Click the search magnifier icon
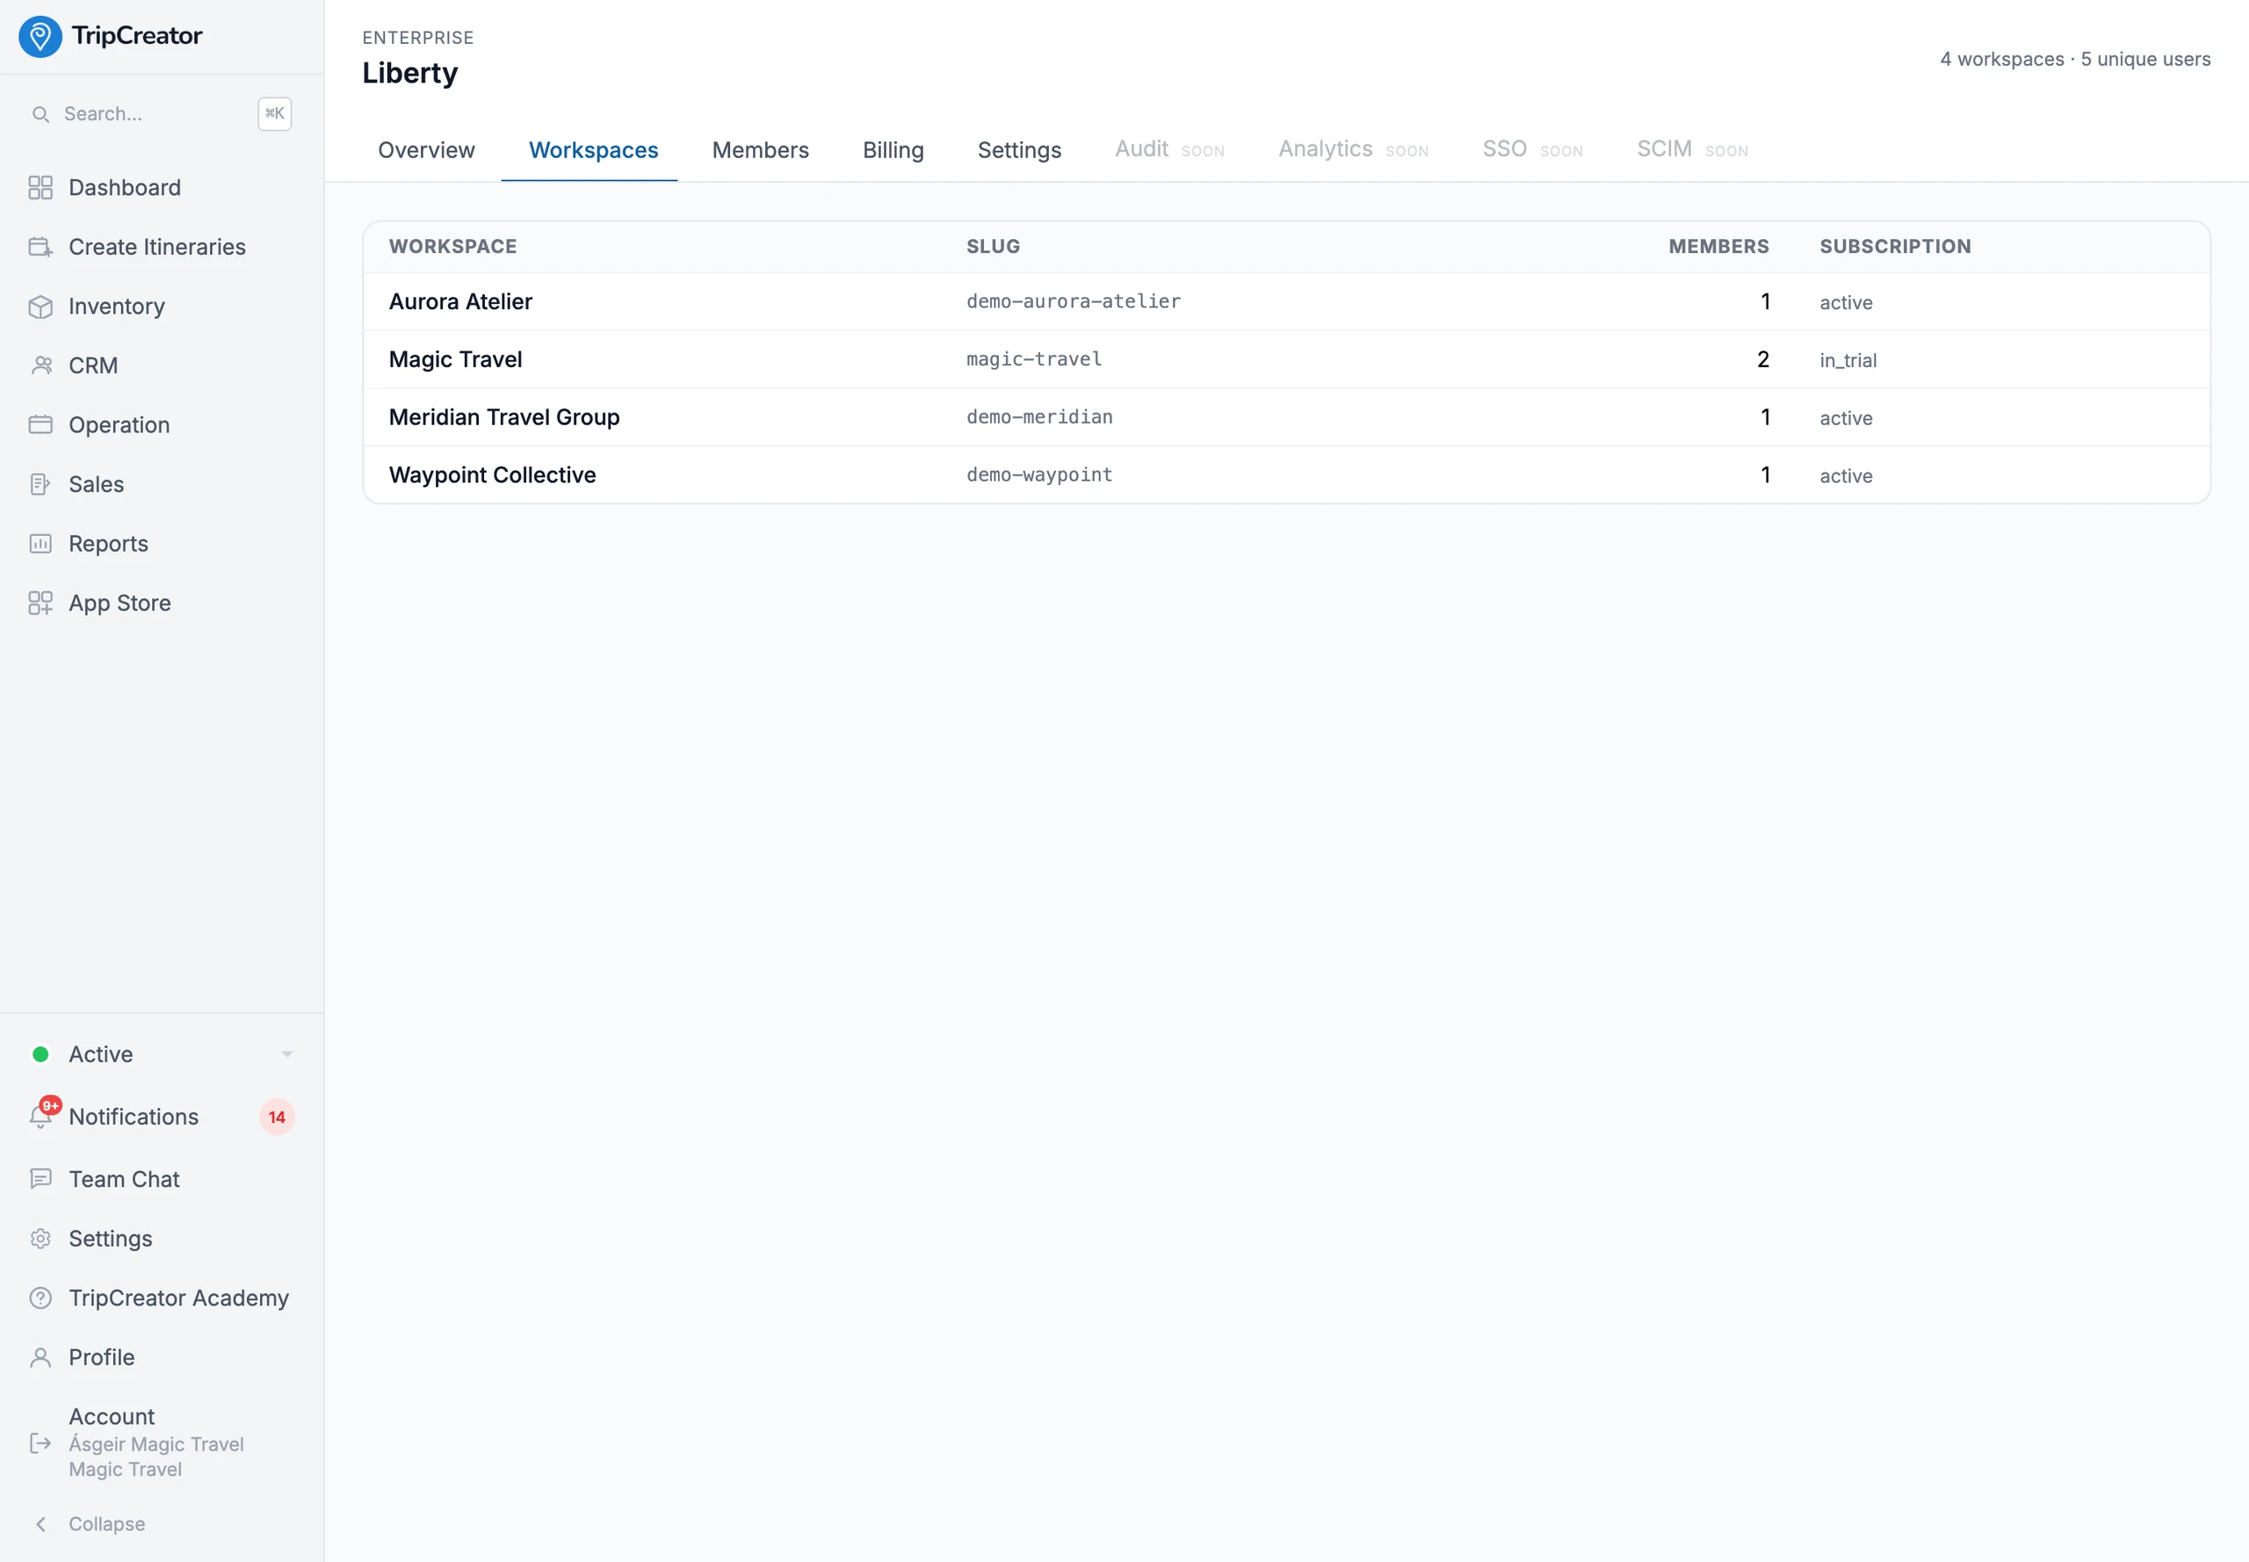The width and height of the screenshot is (2249, 1562). tap(40, 114)
